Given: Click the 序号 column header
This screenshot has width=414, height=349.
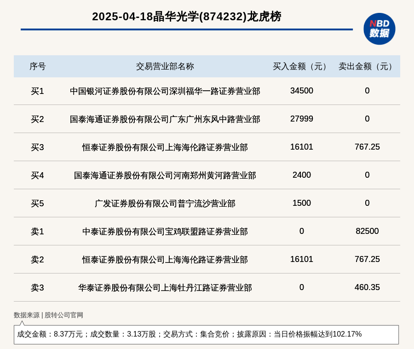Looking at the screenshot, I should tap(38, 66).
